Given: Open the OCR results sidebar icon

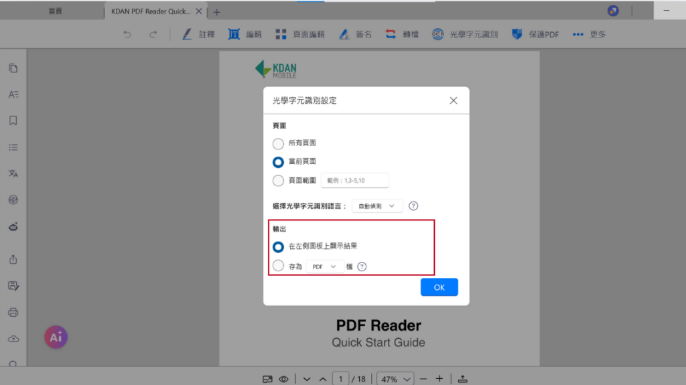Looking at the screenshot, I should point(13,200).
